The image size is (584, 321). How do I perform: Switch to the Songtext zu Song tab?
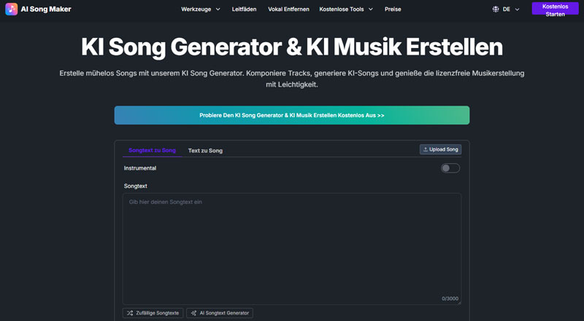click(x=152, y=150)
